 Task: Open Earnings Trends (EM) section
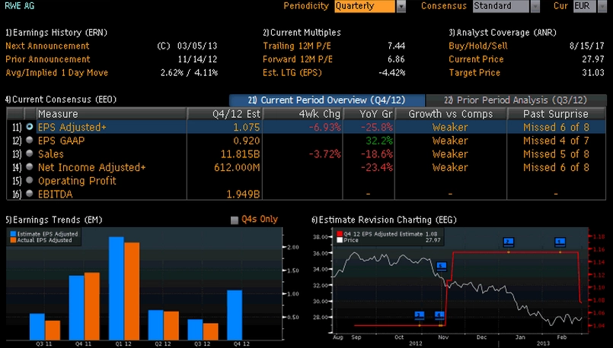54,220
